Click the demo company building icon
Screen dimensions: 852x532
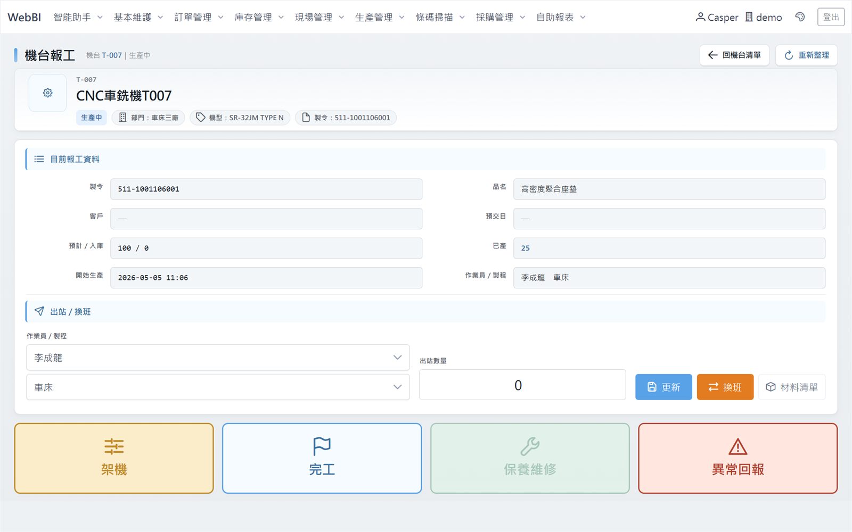click(x=749, y=17)
